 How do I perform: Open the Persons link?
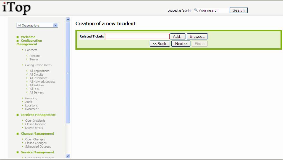(x=35, y=56)
